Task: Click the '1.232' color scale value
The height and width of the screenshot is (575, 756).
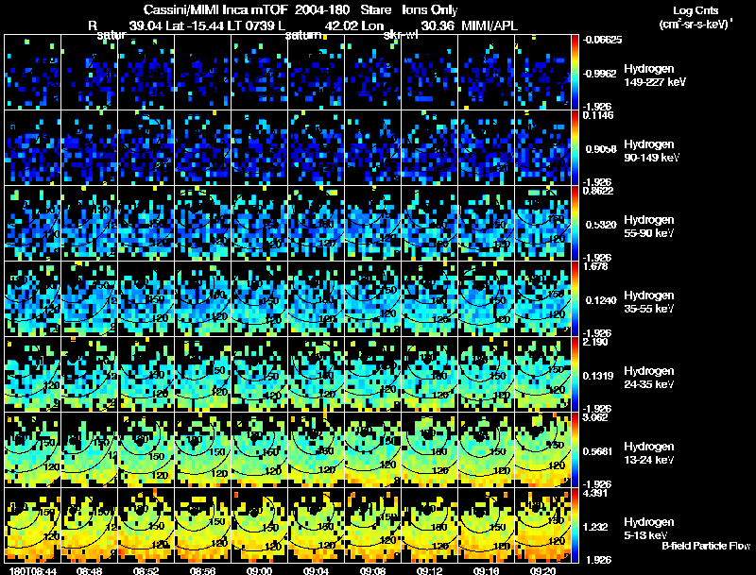Action: click(x=595, y=527)
